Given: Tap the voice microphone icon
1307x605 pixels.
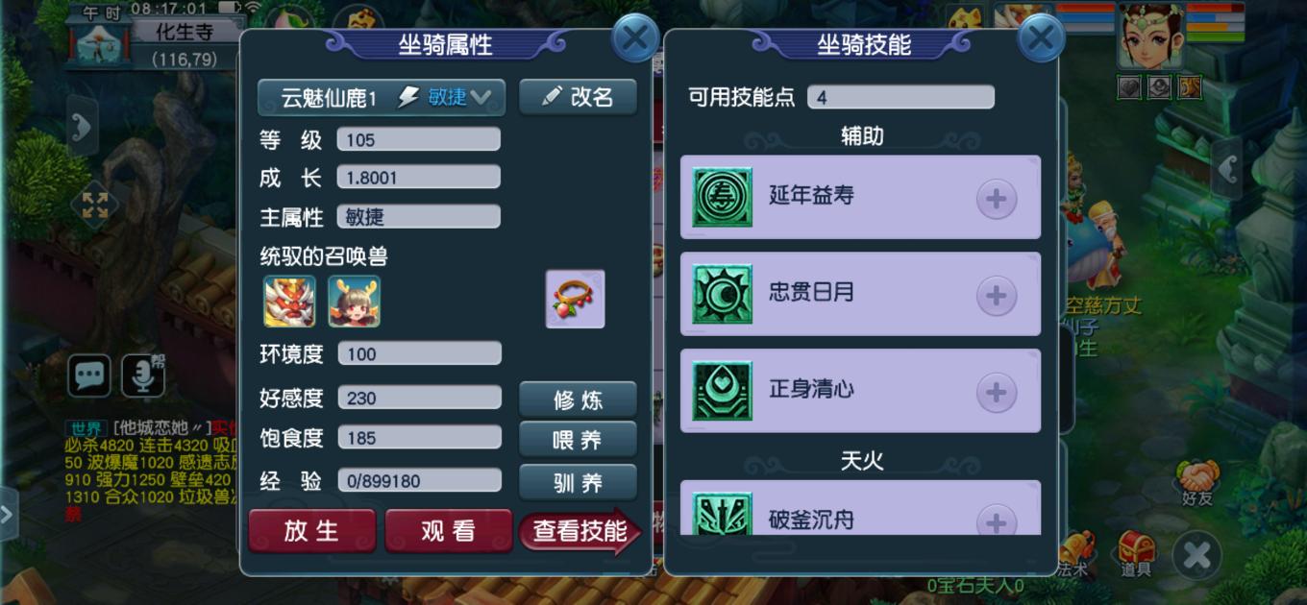Looking at the screenshot, I should point(143,375).
